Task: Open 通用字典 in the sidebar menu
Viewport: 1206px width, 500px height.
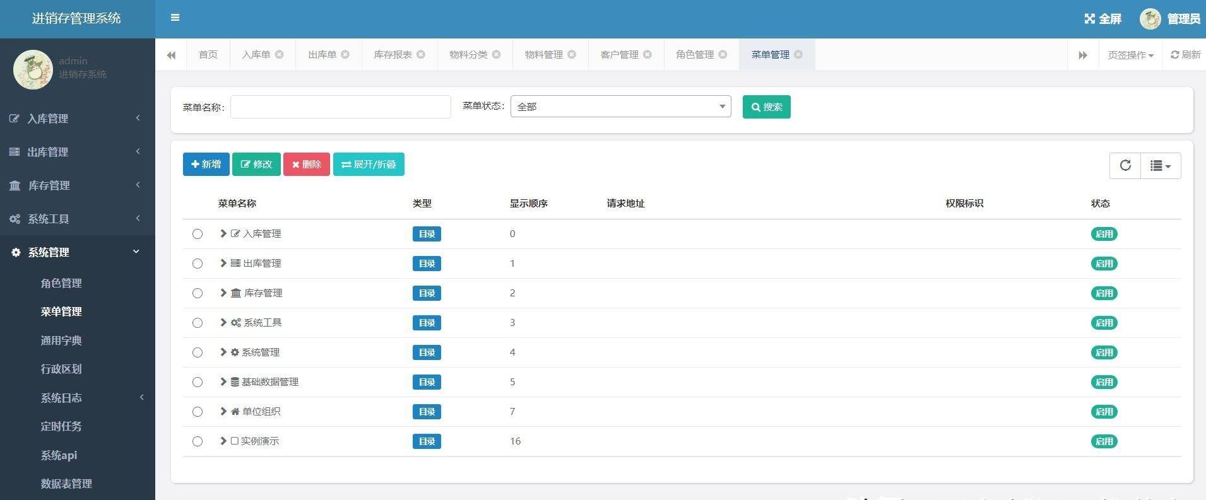Action: 61,340
